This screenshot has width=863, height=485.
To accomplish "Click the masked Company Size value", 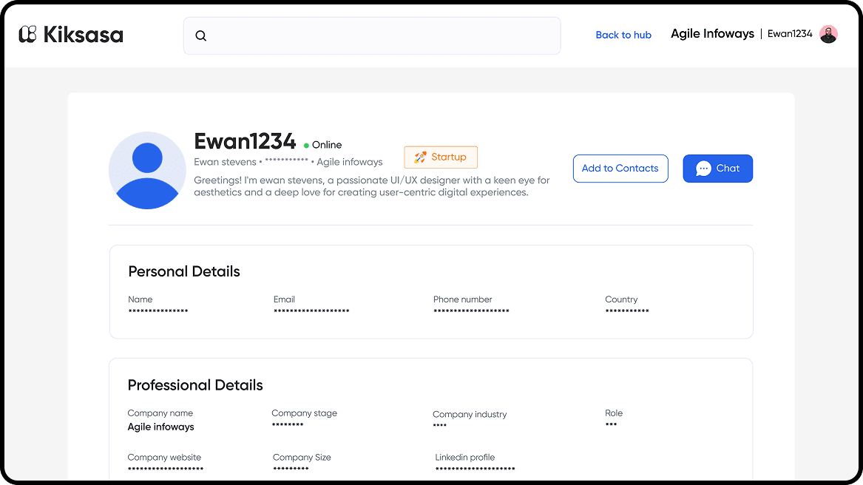I will point(291,469).
